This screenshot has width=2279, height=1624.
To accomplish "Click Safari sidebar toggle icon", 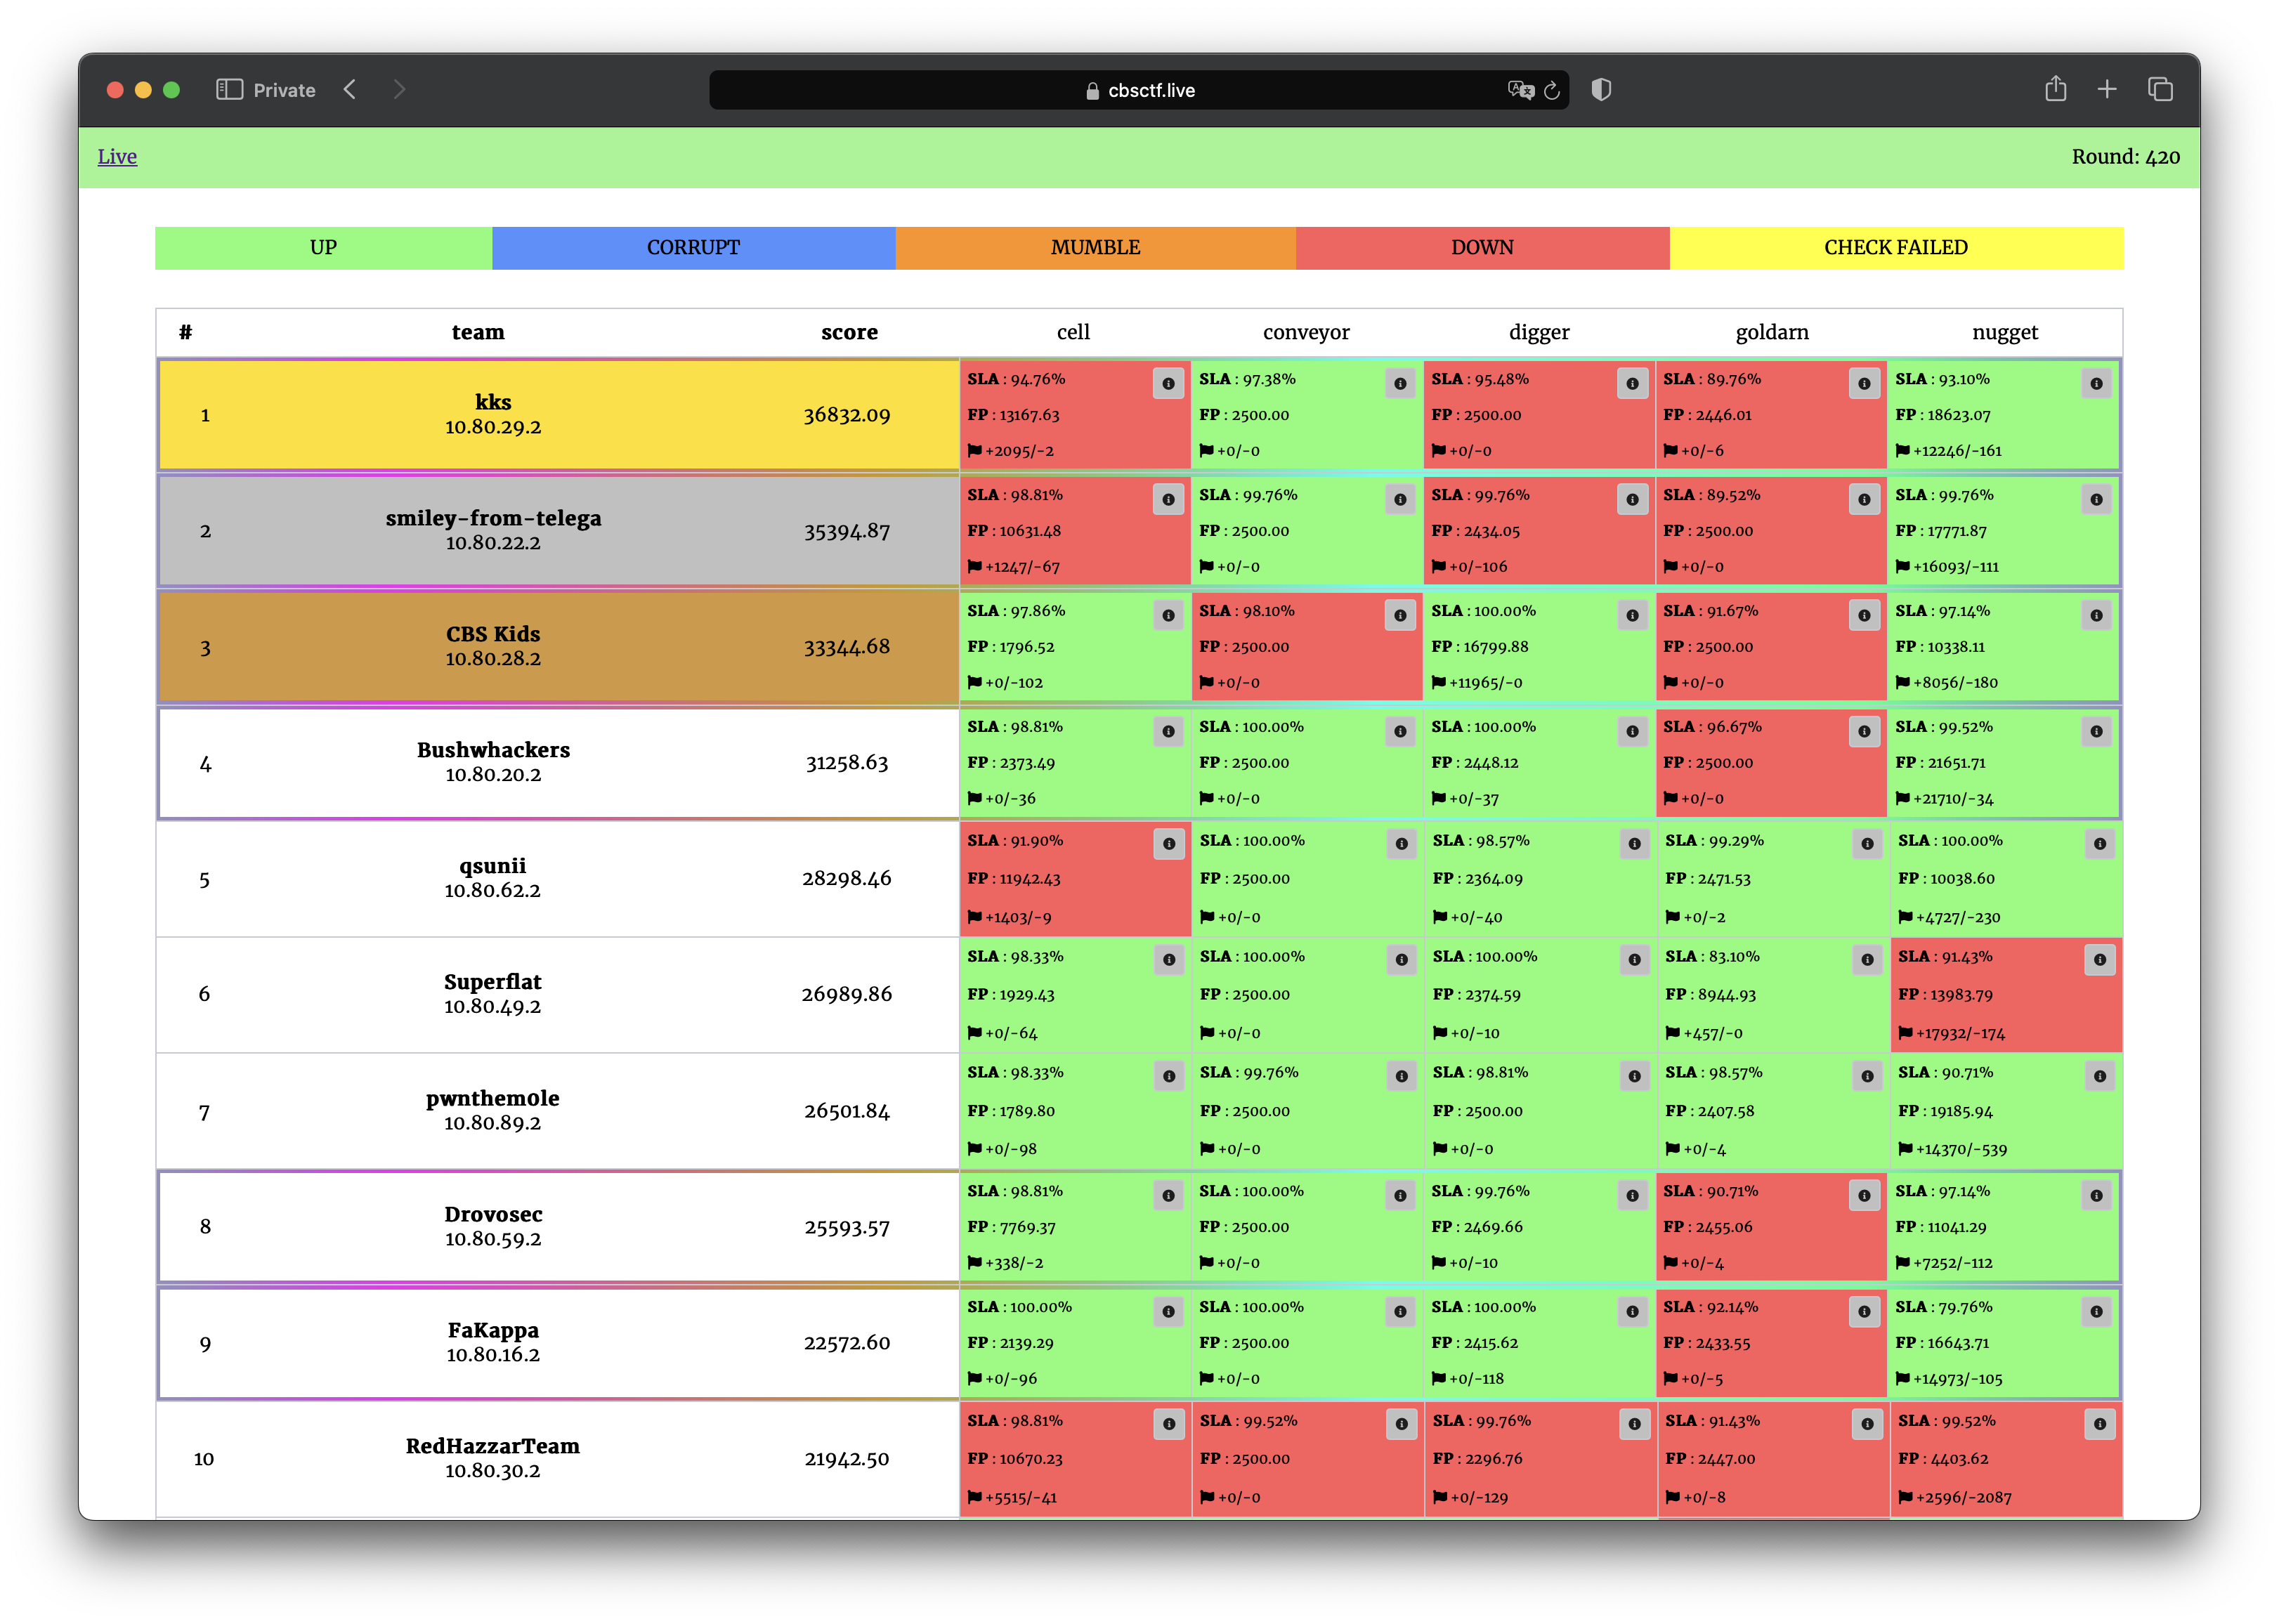I will click(229, 90).
